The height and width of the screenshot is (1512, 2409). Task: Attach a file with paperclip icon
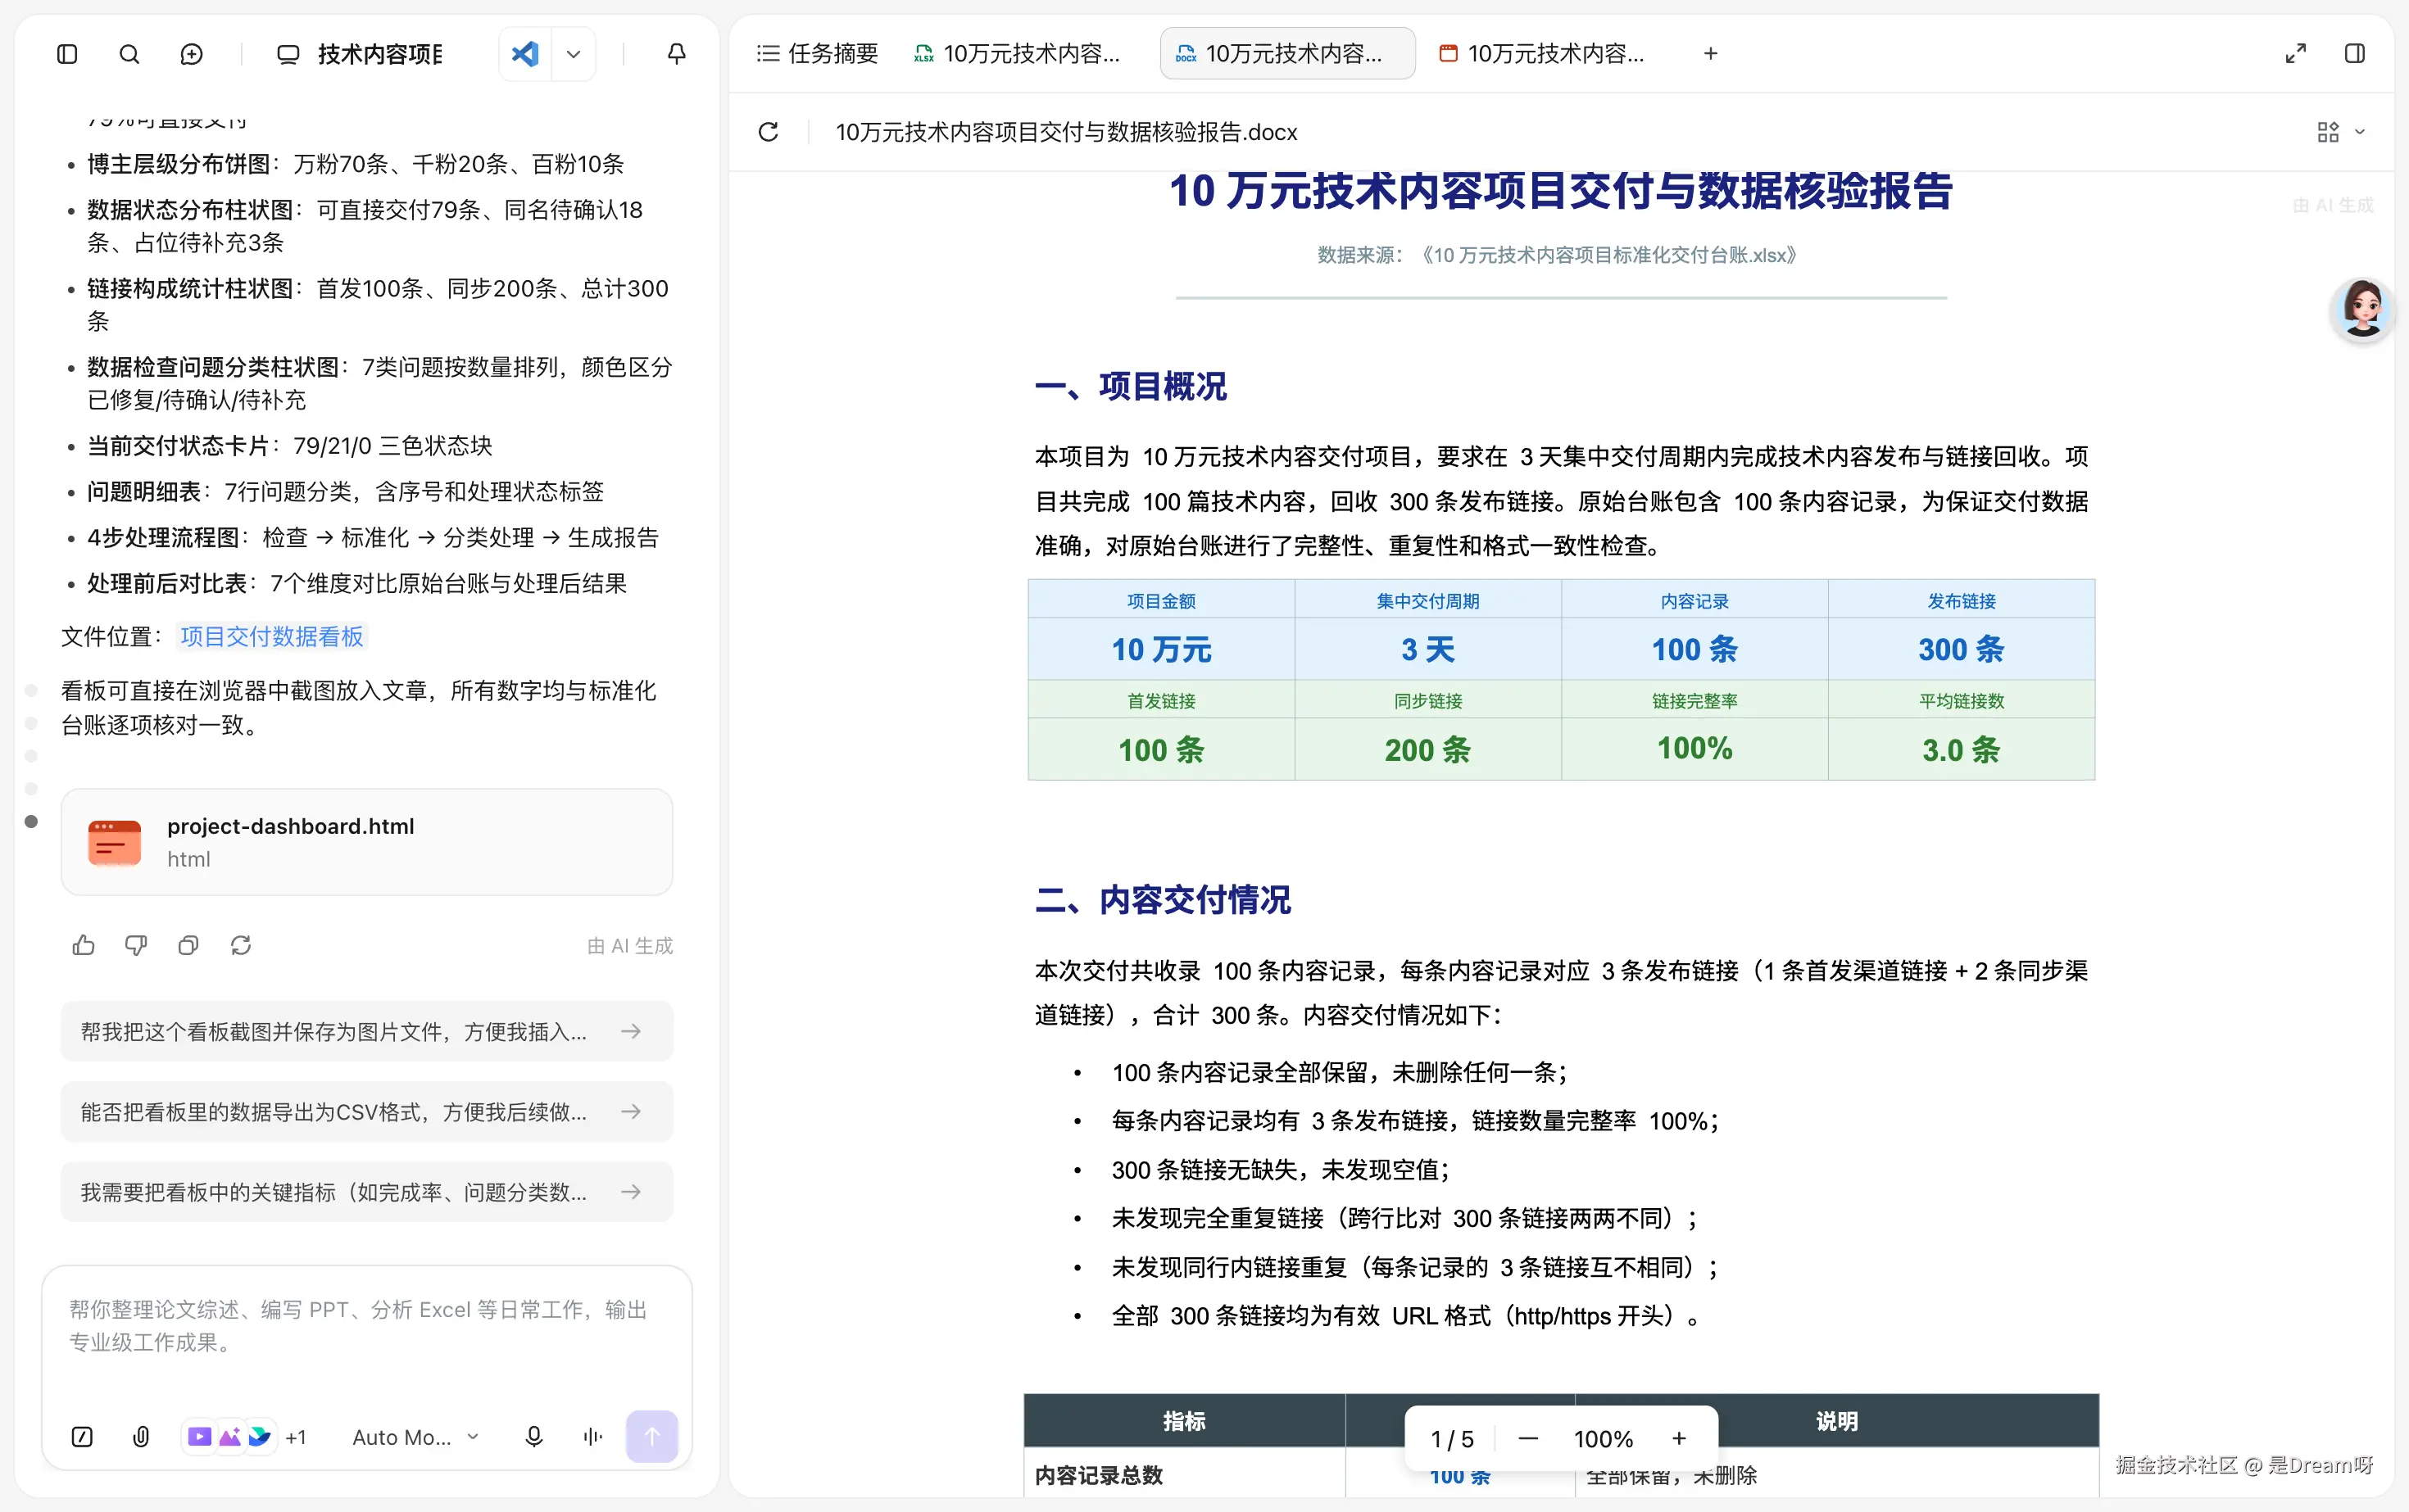(141, 1437)
